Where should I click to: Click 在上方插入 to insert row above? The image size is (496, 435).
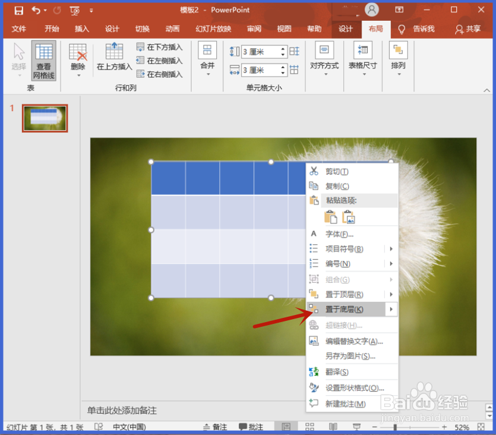pyautogui.click(x=114, y=56)
